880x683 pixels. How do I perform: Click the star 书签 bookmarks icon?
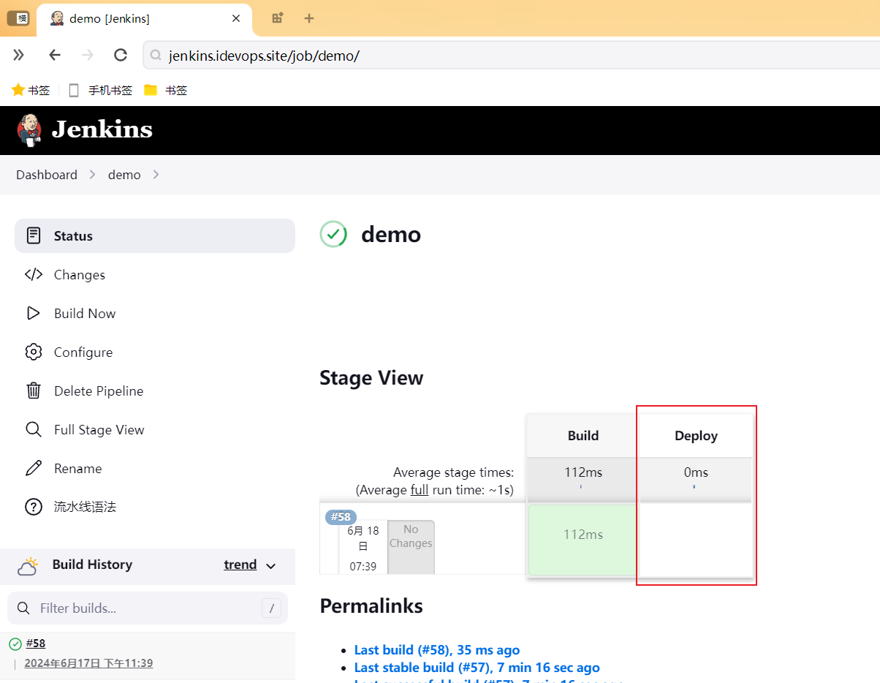click(x=31, y=90)
